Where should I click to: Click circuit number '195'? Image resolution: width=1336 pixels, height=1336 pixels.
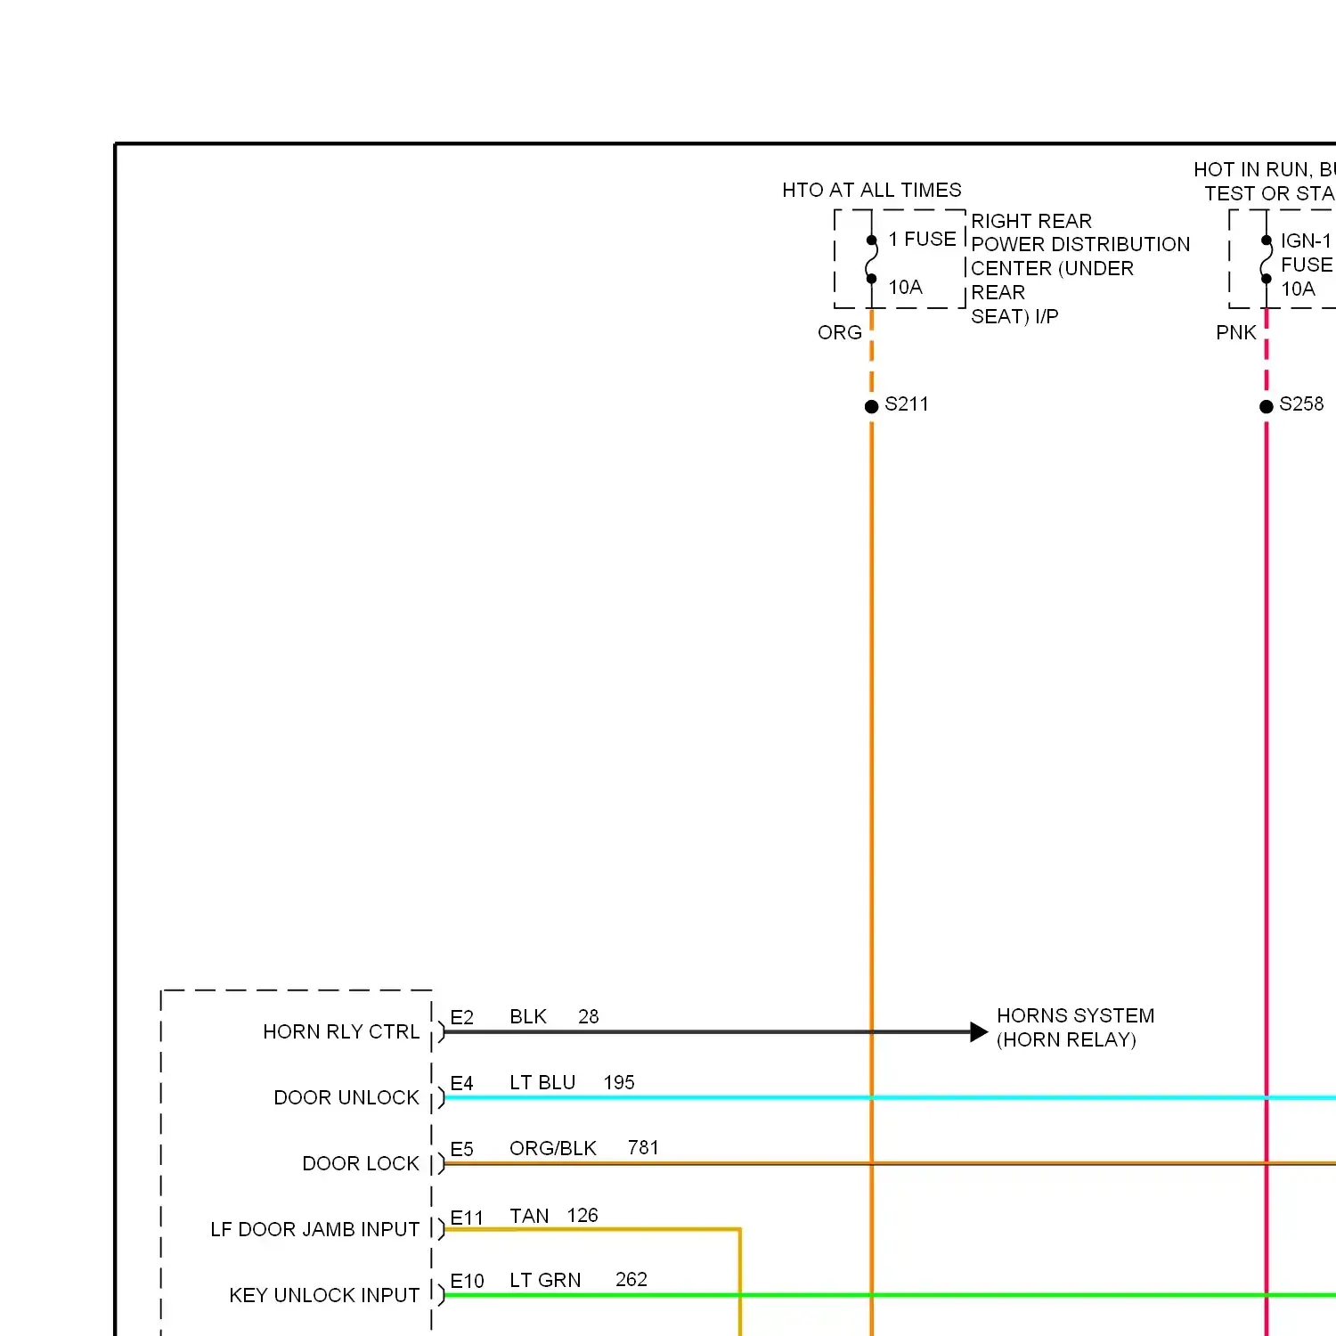coord(619,1082)
